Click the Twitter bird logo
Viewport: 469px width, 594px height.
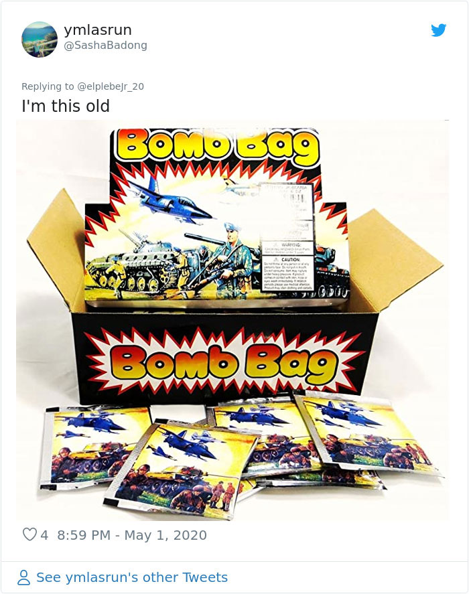point(438,30)
